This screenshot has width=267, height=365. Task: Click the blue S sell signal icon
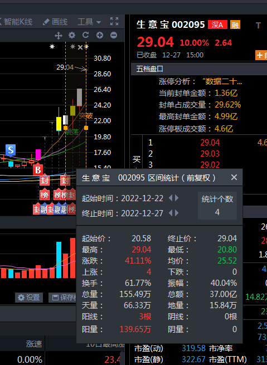[11, 150]
